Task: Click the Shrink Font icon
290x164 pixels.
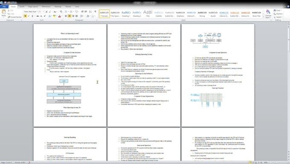Action: [x=50, y=12]
